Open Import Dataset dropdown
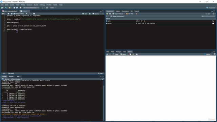Viewport: 217px width, 122px height. click(119, 14)
